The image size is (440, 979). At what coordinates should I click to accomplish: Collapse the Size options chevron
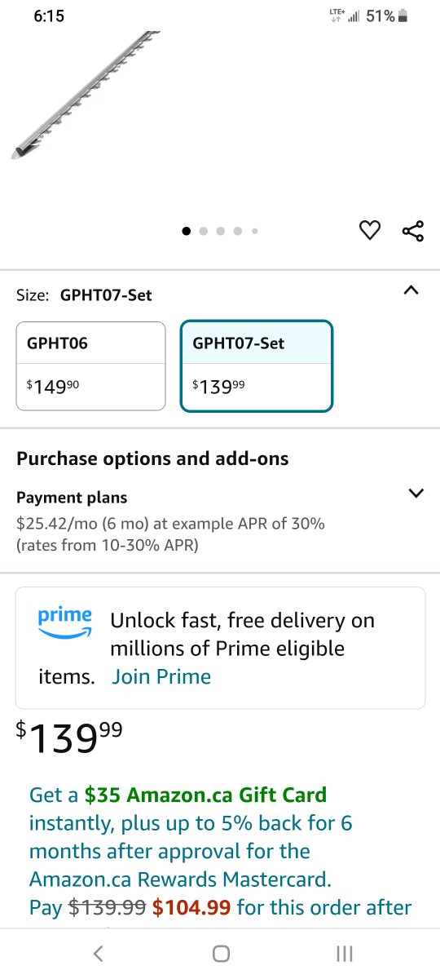(411, 290)
